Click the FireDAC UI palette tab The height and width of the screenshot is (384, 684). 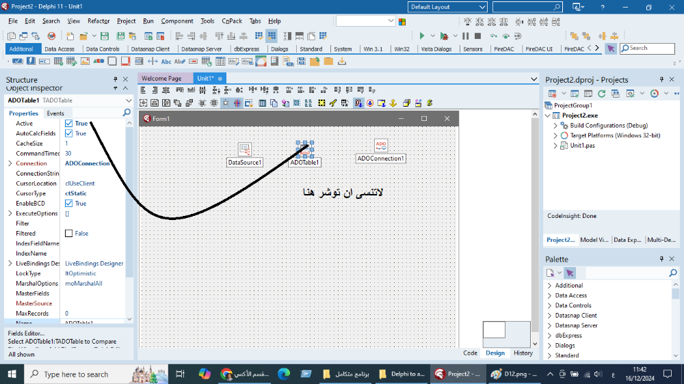pos(539,49)
